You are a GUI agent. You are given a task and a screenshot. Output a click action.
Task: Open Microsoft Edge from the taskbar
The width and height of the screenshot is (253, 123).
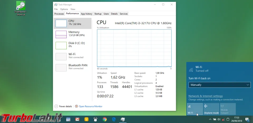(x=114, y=119)
